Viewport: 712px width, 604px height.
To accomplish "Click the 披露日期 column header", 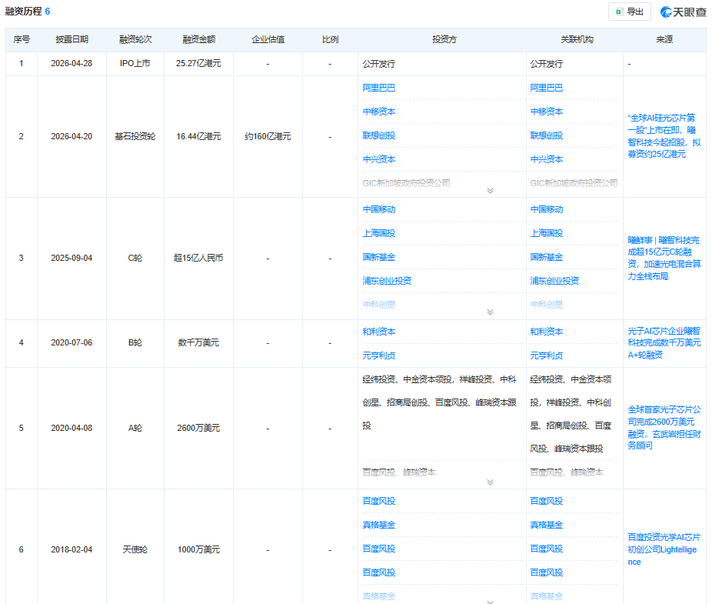I will 72,39.
